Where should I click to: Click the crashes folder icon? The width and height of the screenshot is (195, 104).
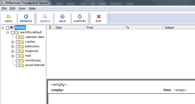[22, 42]
